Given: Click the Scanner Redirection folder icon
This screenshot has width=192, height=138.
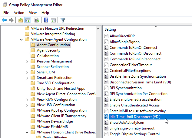Looking at the screenshot, I should click(33, 67).
